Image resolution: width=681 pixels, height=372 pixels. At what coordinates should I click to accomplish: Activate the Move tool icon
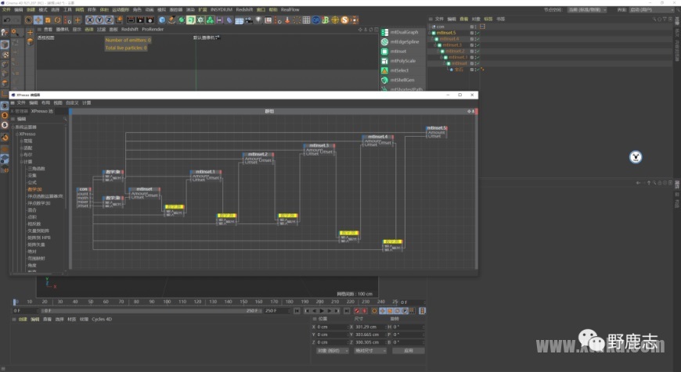tap(38, 20)
